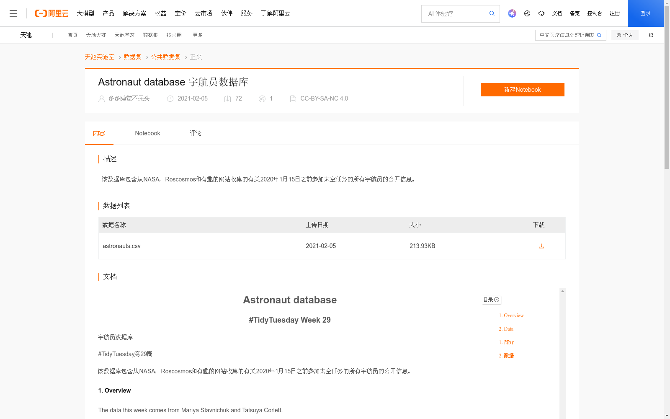Open the 文档 docs link

tap(557, 13)
